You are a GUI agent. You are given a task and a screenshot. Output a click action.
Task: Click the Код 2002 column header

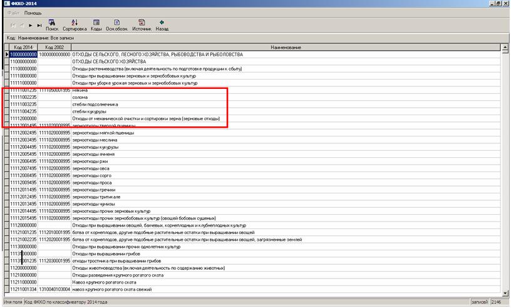[x=54, y=48]
